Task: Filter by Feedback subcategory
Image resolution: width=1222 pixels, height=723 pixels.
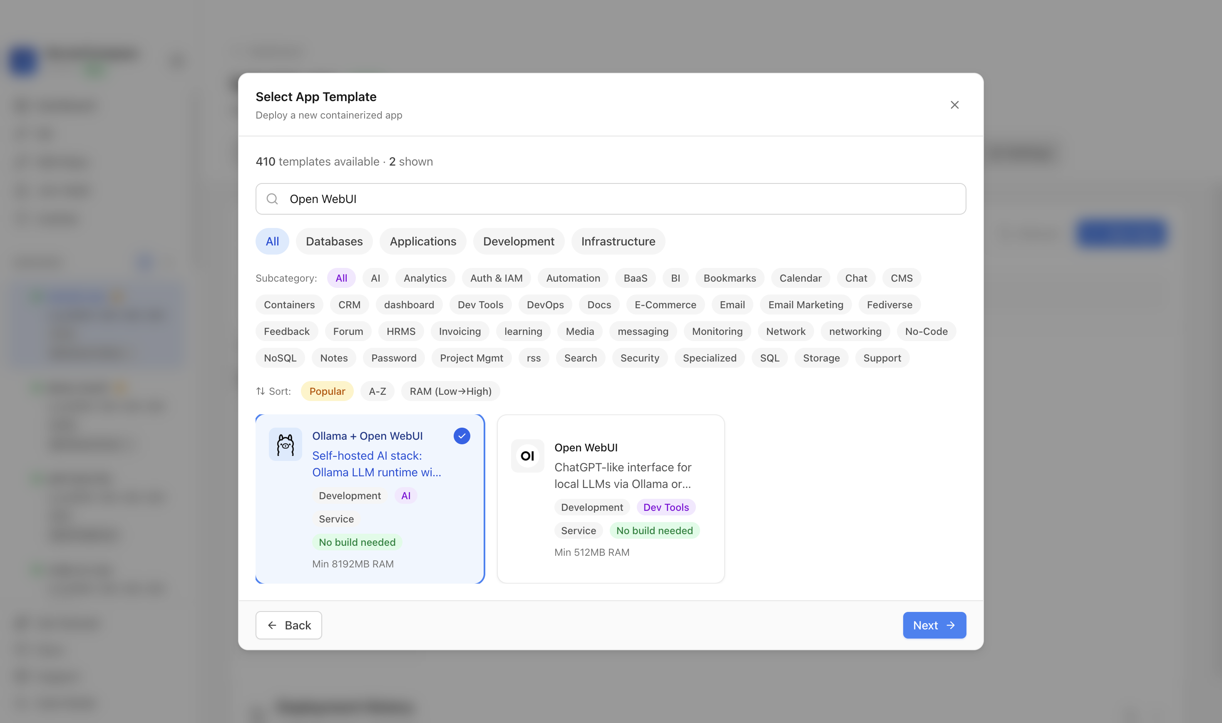Action: (287, 331)
